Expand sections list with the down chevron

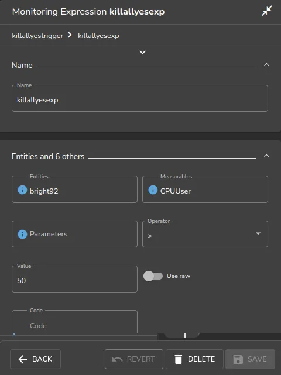click(x=142, y=52)
